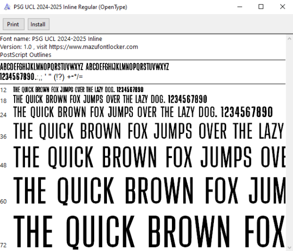Maximize the font preview window

click(261, 7)
